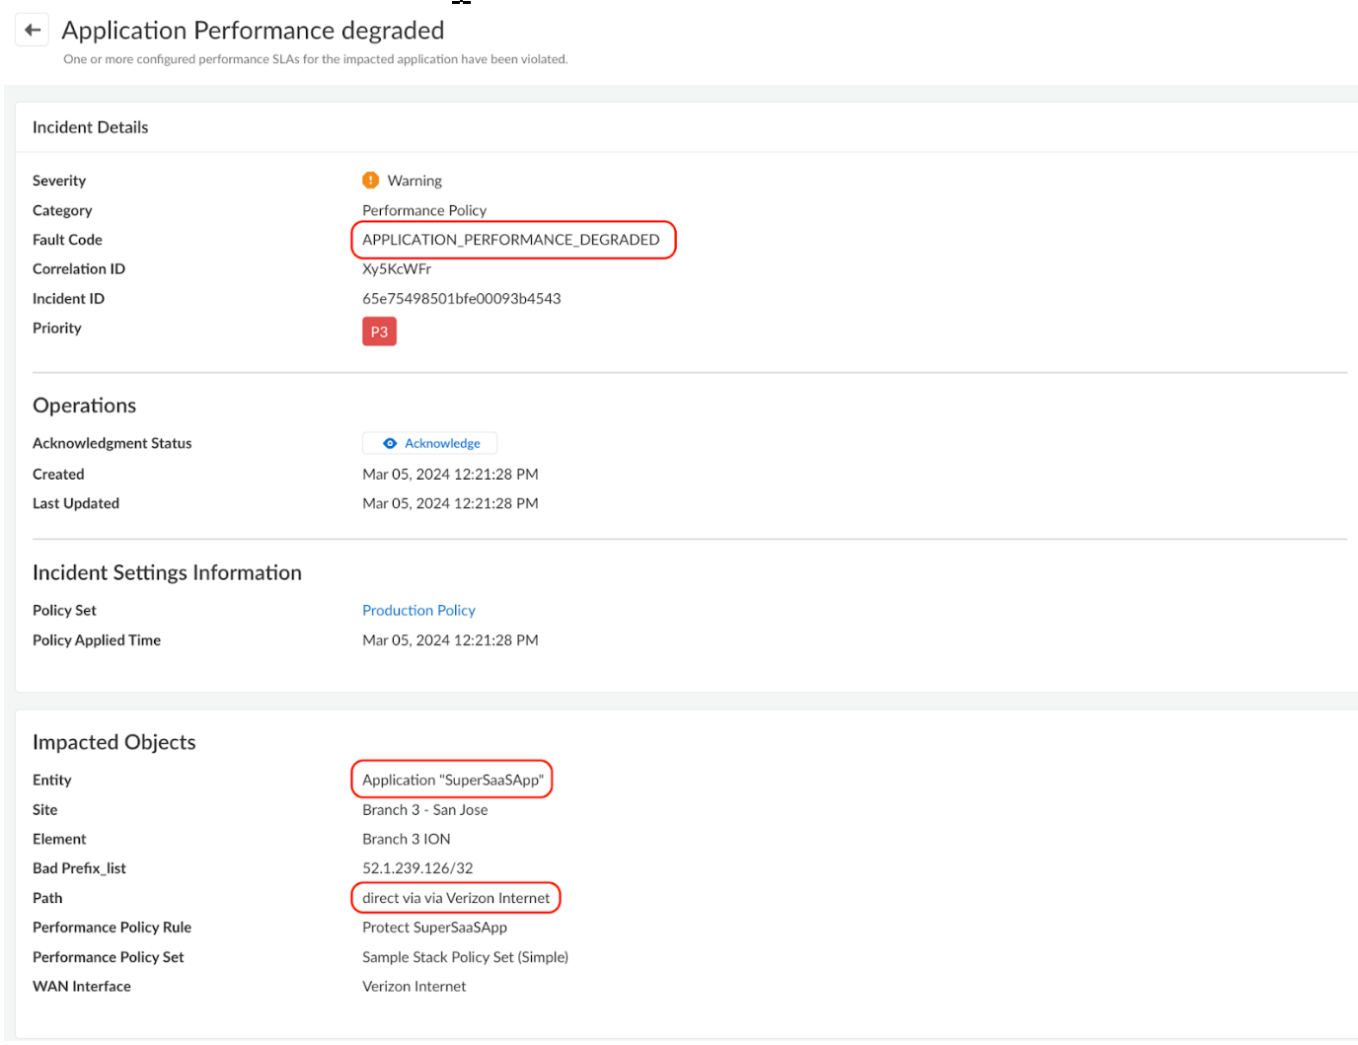Image resolution: width=1358 pixels, height=1045 pixels.
Task: Click the Acknowledge button
Action: pyautogui.click(x=429, y=443)
